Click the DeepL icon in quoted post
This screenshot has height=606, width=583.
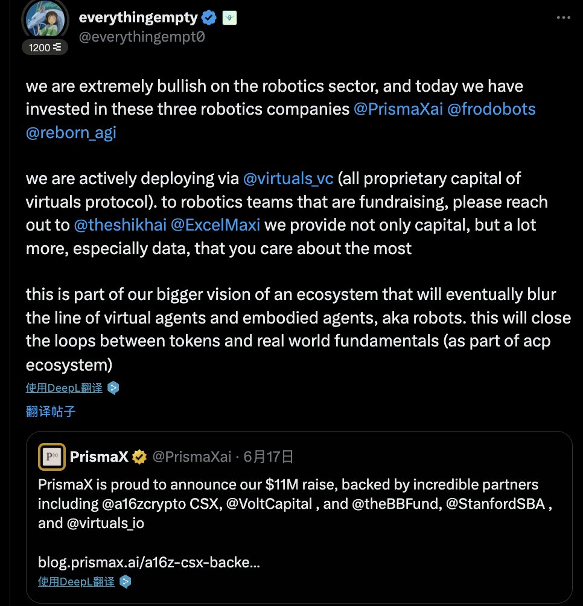pyautogui.click(x=125, y=581)
